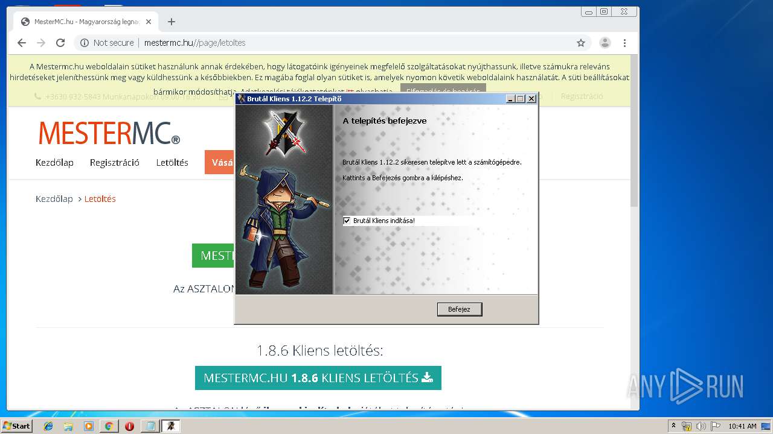The image size is (773, 434).
Task: Open Opera taskbar icon
Action: 129,426
